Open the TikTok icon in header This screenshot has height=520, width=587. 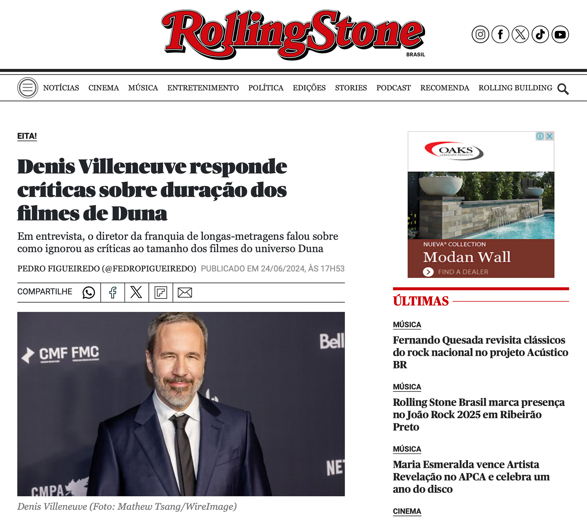click(x=540, y=34)
